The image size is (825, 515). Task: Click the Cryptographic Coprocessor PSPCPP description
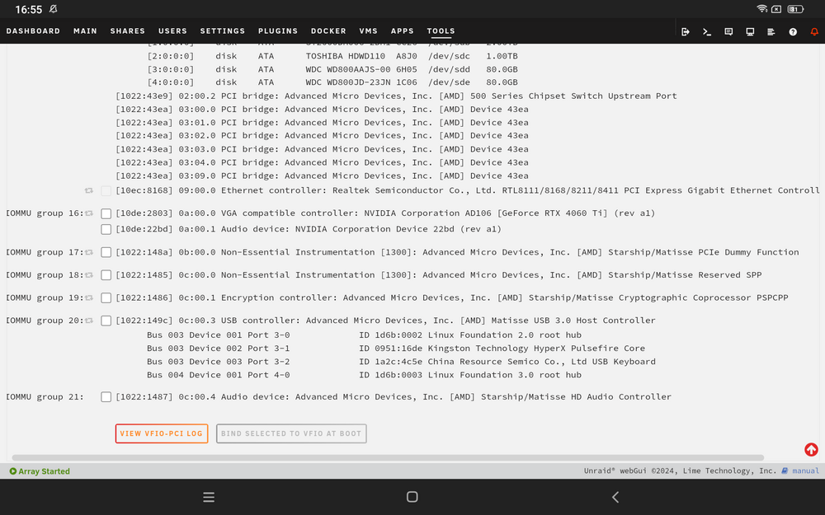(x=452, y=298)
